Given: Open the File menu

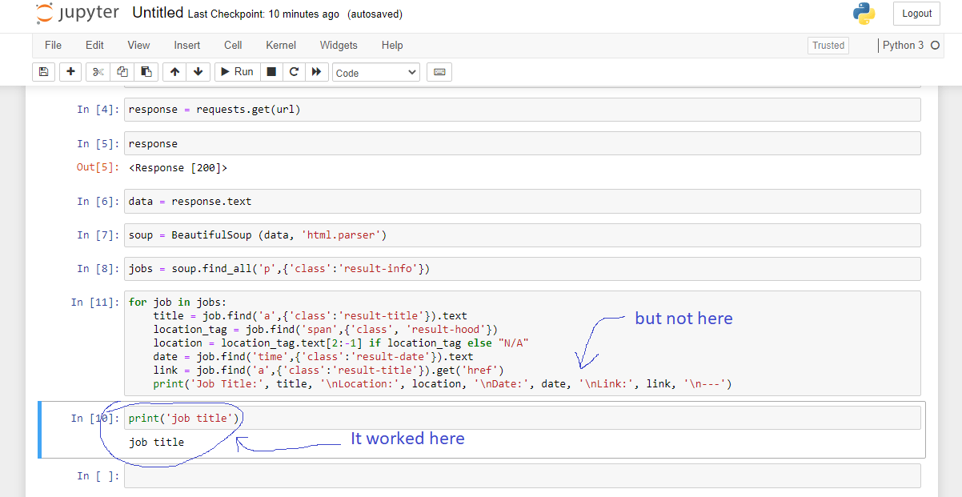Looking at the screenshot, I should pyautogui.click(x=53, y=46).
